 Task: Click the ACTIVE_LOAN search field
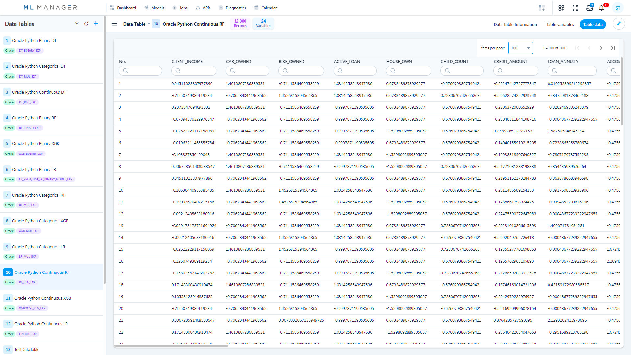point(355,71)
